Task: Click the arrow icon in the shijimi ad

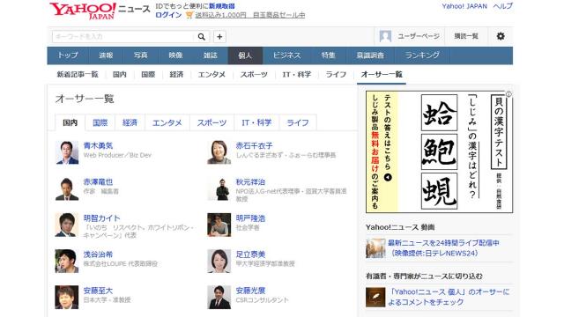Action: coord(388,178)
